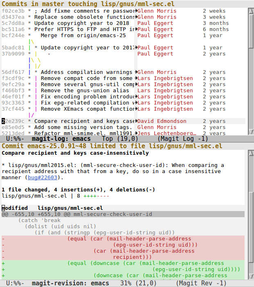Click the graph asterisk of merge commit bcf244e
254x287 pixels.
click(30, 36)
